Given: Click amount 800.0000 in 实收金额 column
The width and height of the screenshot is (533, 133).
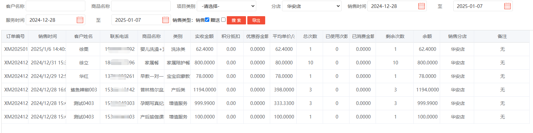Looking at the screenshot, I should click(205, 63).
